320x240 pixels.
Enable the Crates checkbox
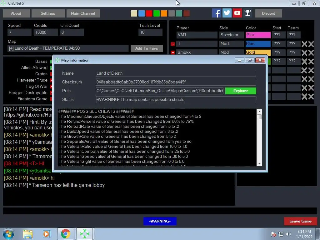click(x=51, y=74)
